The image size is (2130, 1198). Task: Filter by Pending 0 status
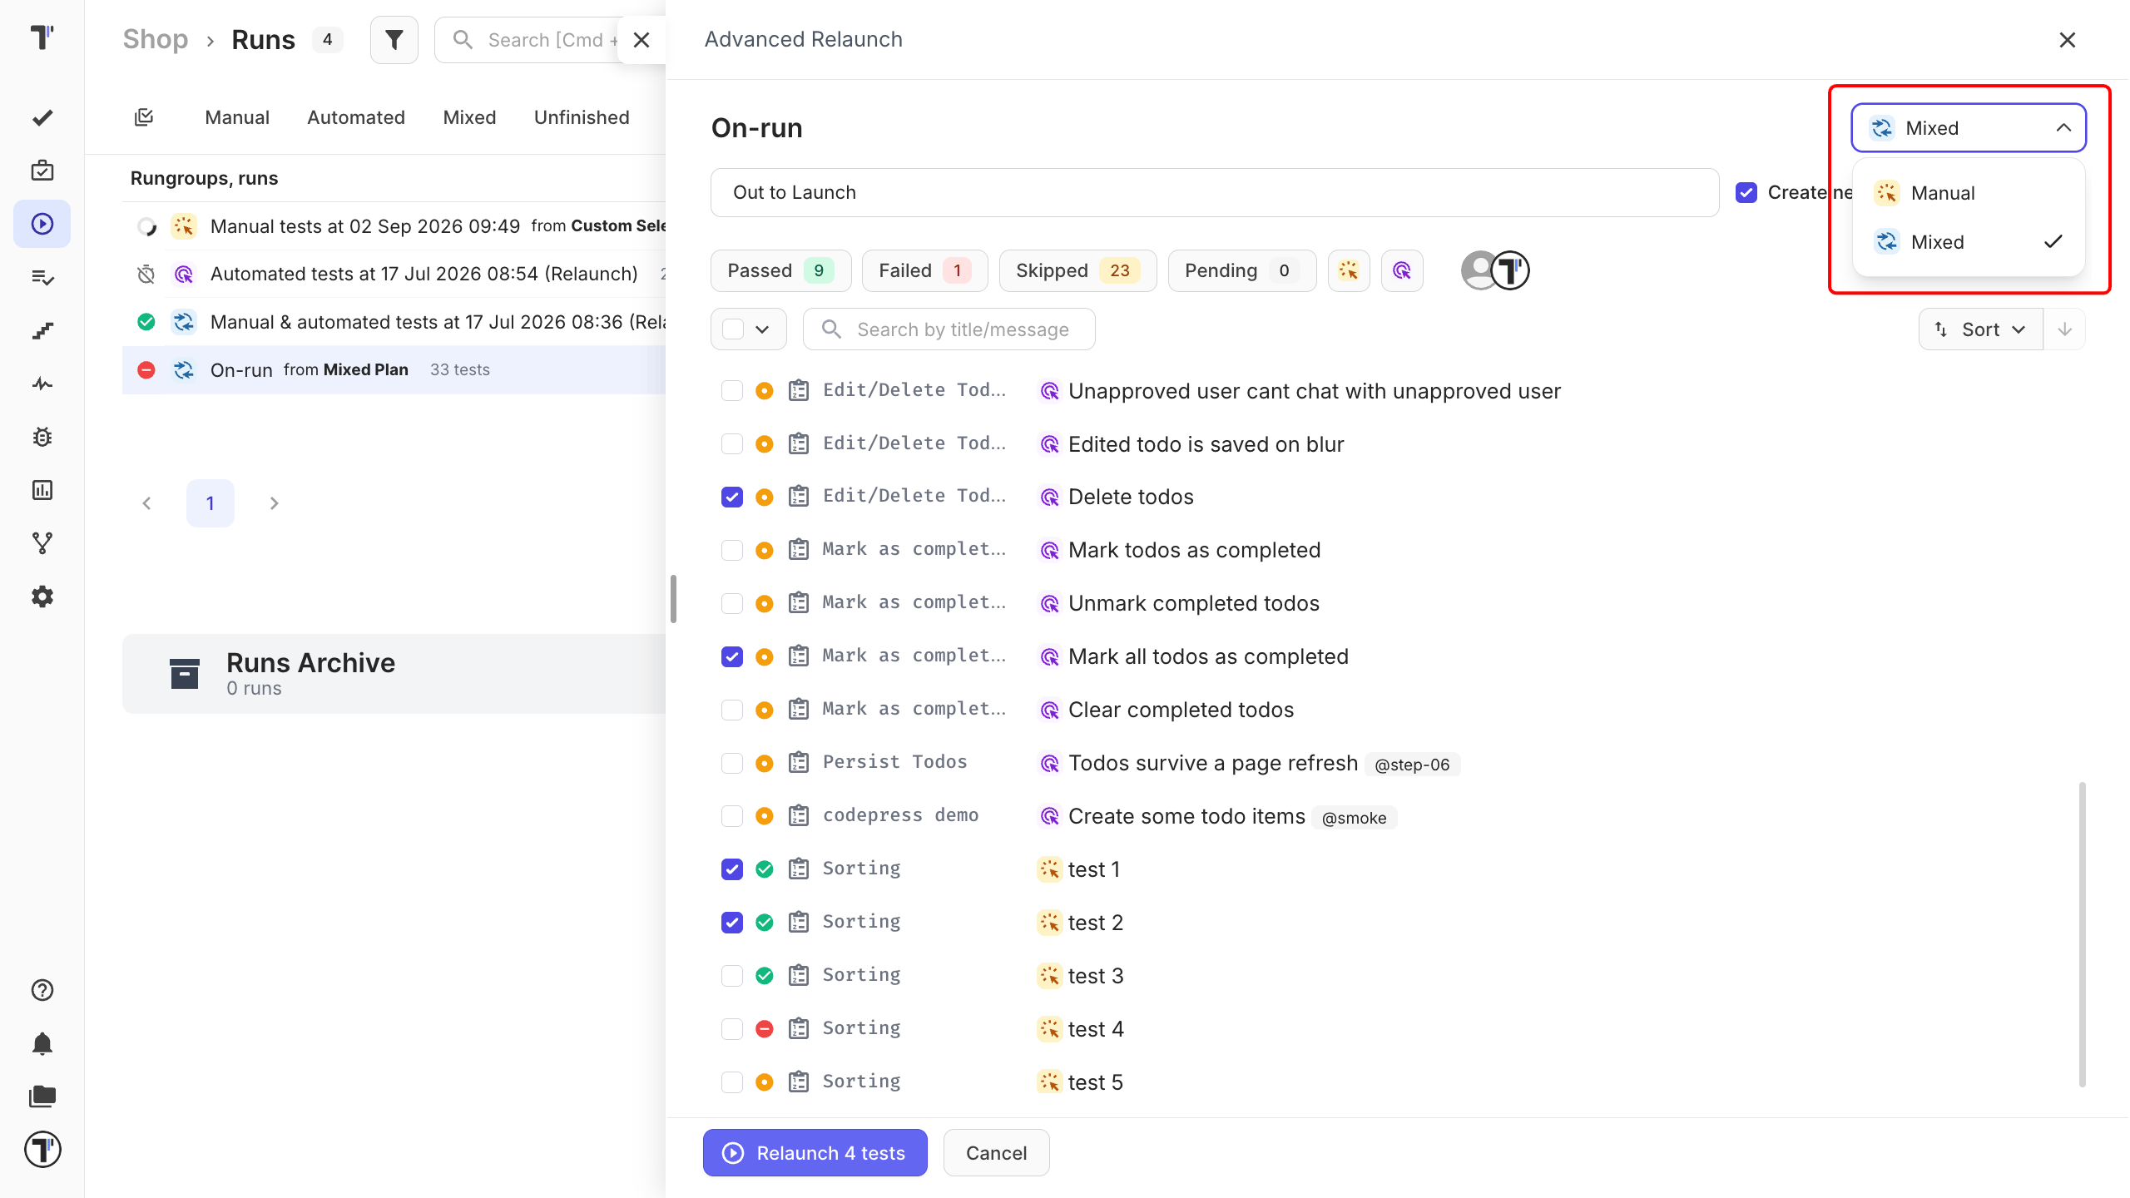[1241, 270]
